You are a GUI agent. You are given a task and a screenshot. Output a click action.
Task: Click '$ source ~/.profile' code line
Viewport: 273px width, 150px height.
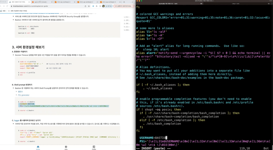(x=27, y=72)
